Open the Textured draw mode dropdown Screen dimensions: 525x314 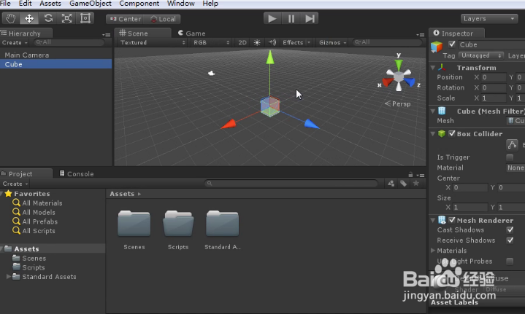tap(153, 42)
